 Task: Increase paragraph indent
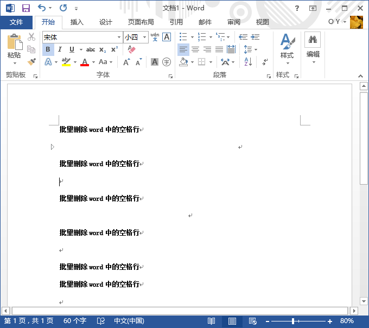coord(255,37)
